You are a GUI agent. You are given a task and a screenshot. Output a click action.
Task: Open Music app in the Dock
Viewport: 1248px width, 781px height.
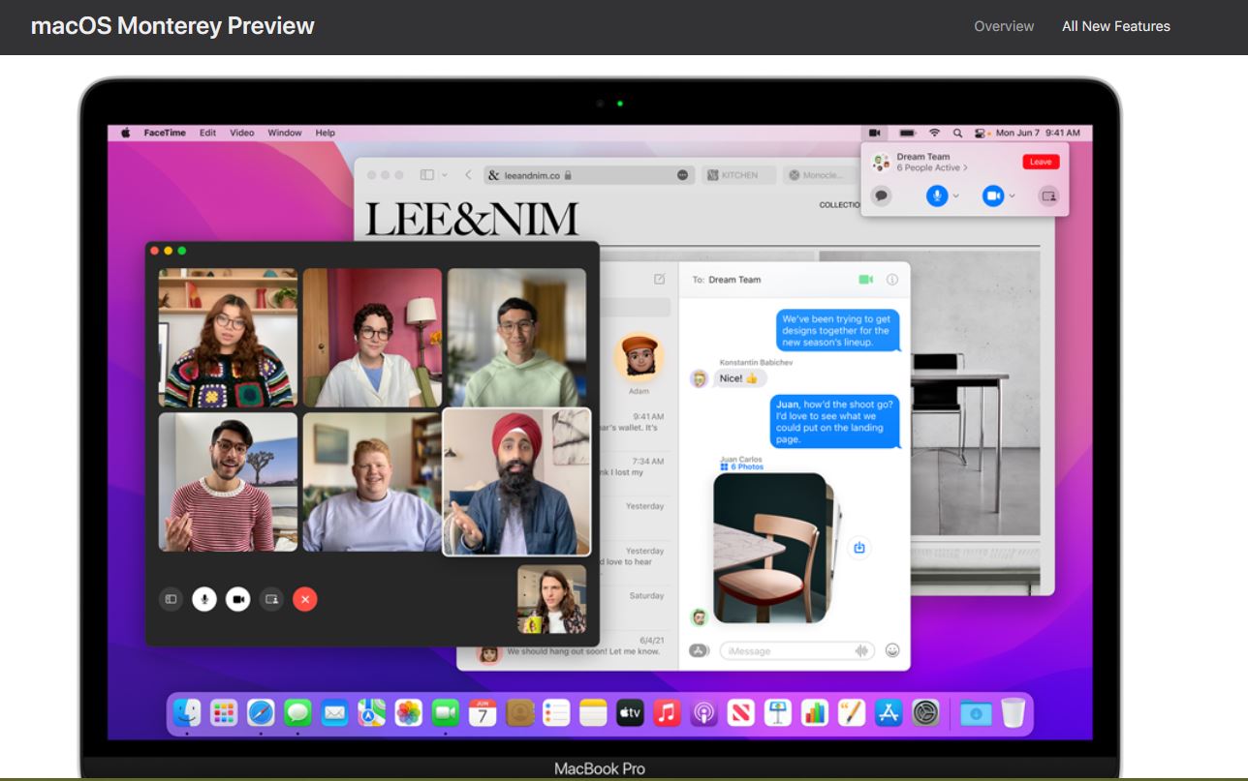[667, 713]
